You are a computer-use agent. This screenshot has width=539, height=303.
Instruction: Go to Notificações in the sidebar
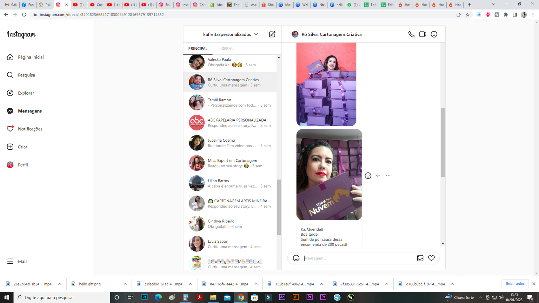point(30,129)
